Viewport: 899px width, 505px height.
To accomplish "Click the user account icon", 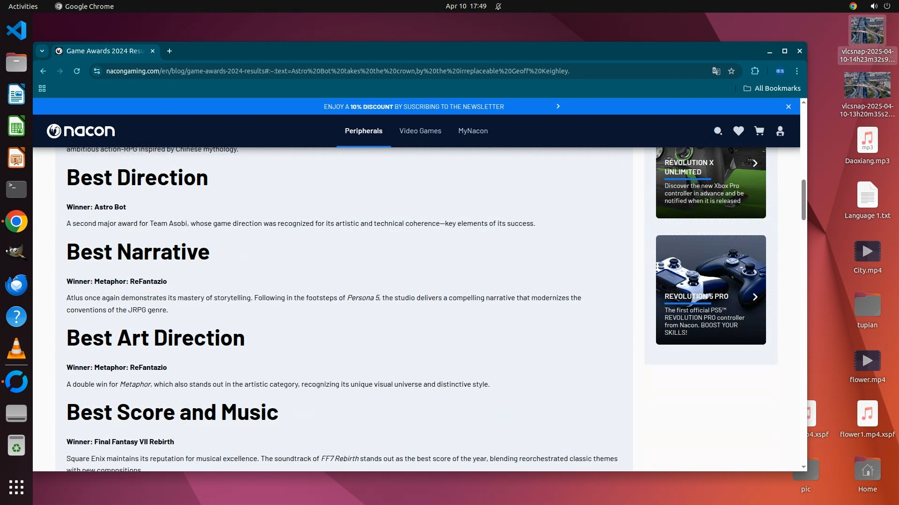I will (780, 131).
